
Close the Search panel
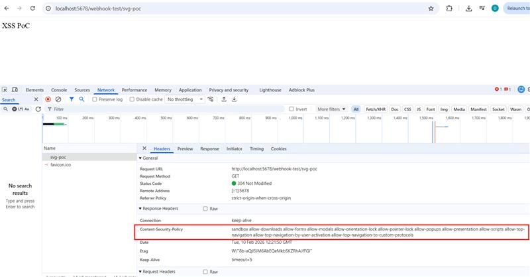coord(36,99)
